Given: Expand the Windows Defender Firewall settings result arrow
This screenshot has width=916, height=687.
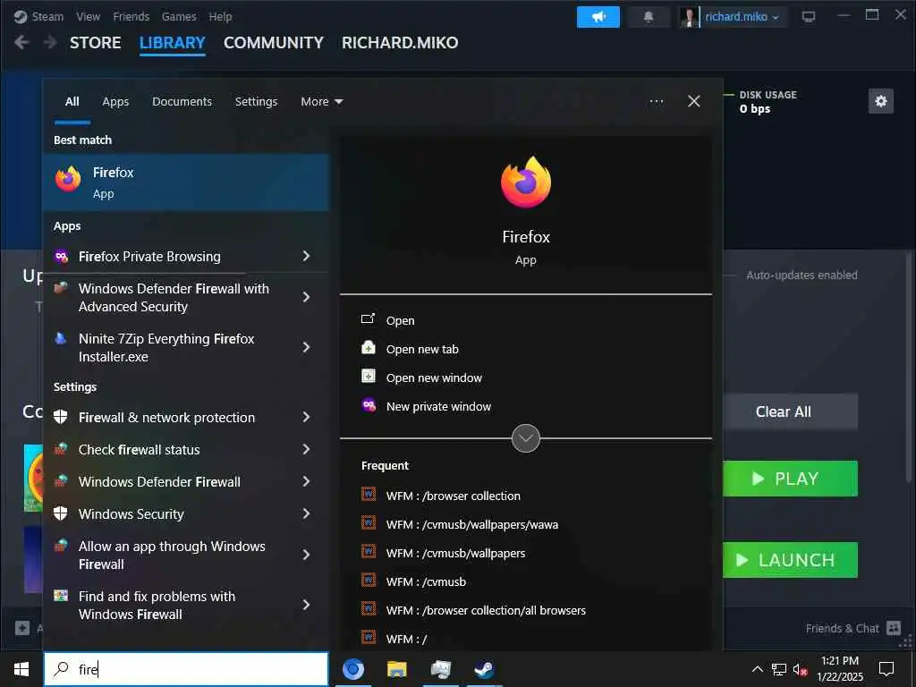Looking at the screenshot, I should click(x=306, y=481).
